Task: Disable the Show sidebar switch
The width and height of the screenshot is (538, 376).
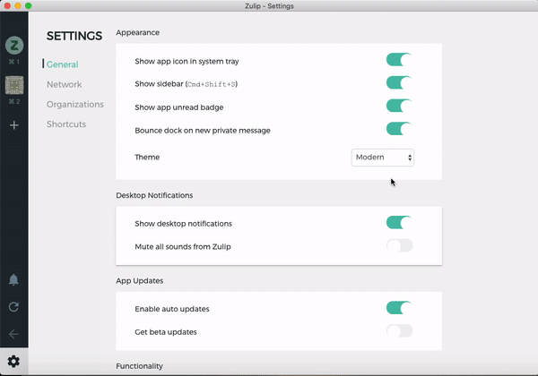Action: (x=399, y=83)
